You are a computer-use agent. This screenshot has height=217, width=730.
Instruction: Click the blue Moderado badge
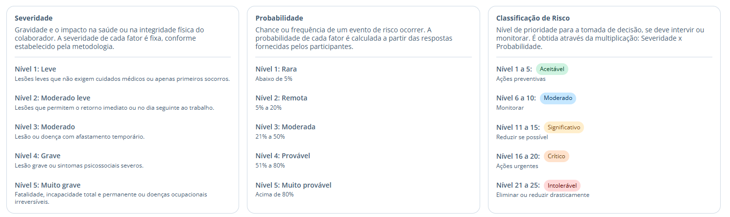pyautogui.click(x=558, y=98)
